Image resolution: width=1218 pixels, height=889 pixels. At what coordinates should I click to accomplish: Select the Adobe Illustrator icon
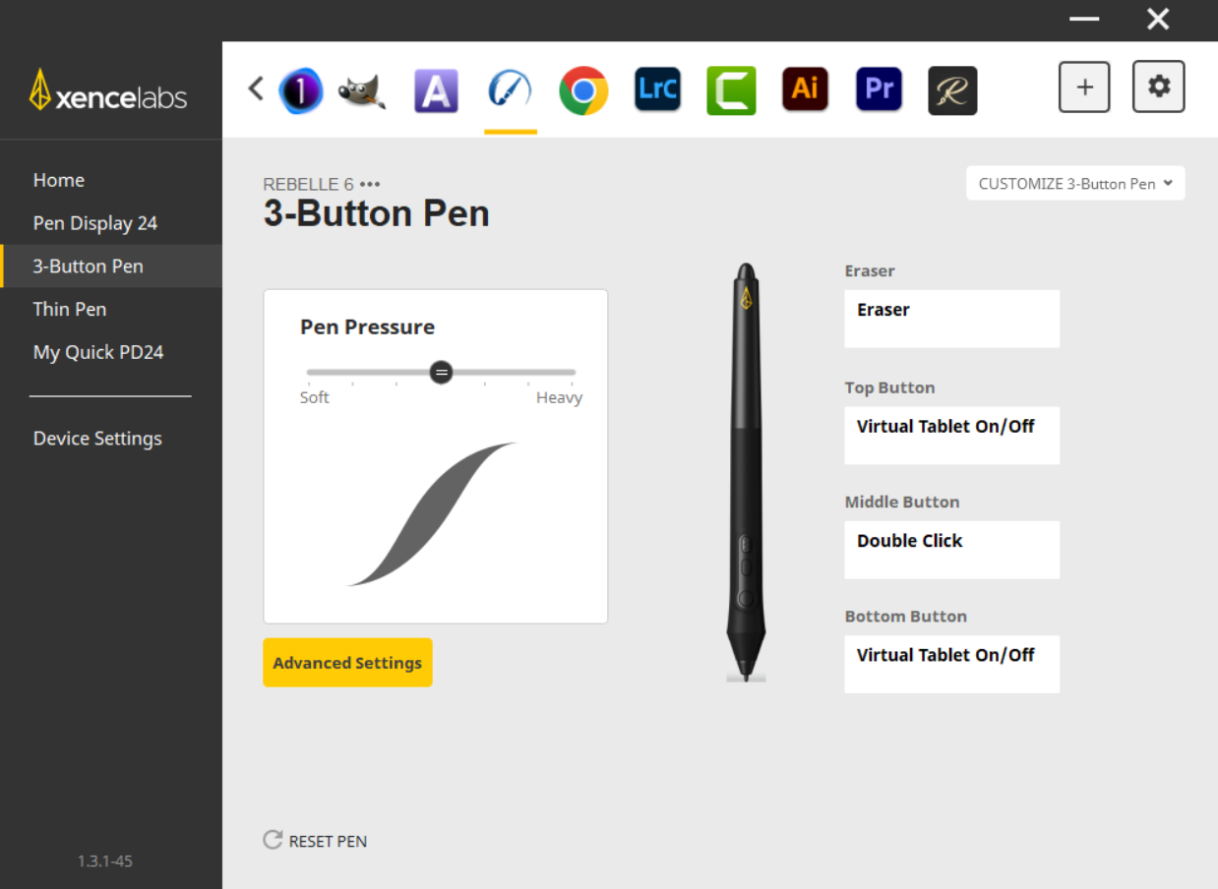tap(805, 89)
